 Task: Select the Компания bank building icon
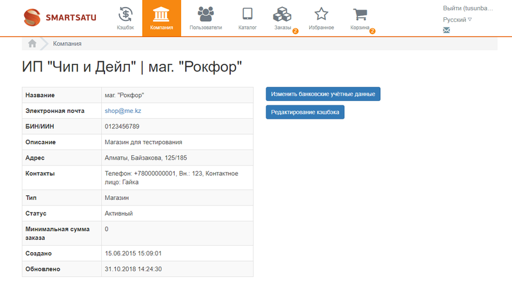coord(161,14)
